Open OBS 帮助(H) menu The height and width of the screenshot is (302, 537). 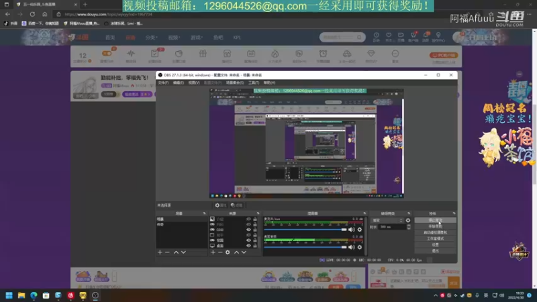269,83
